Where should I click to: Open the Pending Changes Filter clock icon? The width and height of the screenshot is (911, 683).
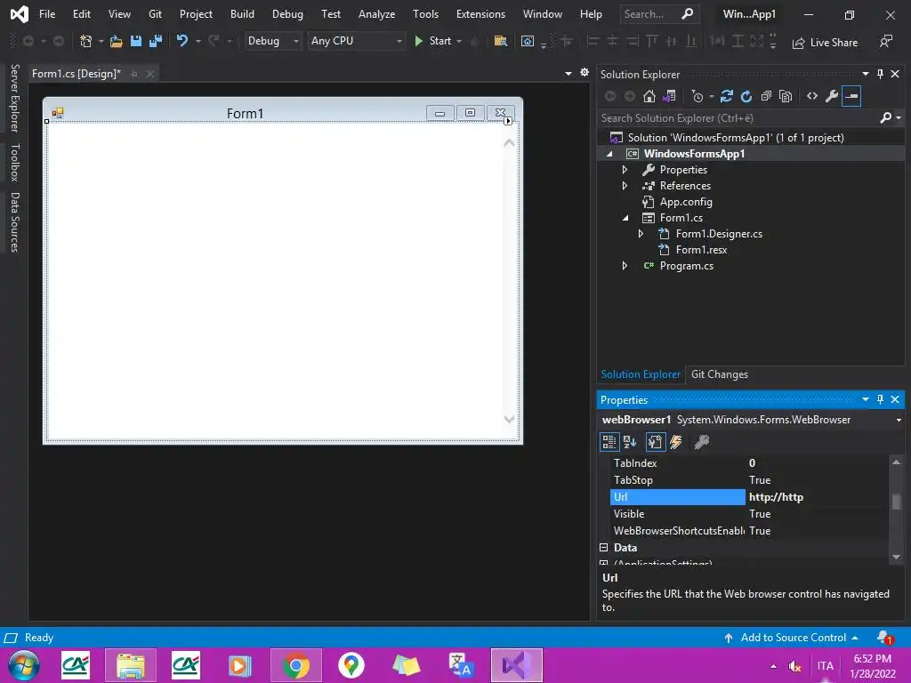tap(697, 96)
